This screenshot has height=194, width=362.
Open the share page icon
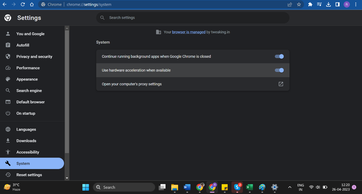[289, 4]
